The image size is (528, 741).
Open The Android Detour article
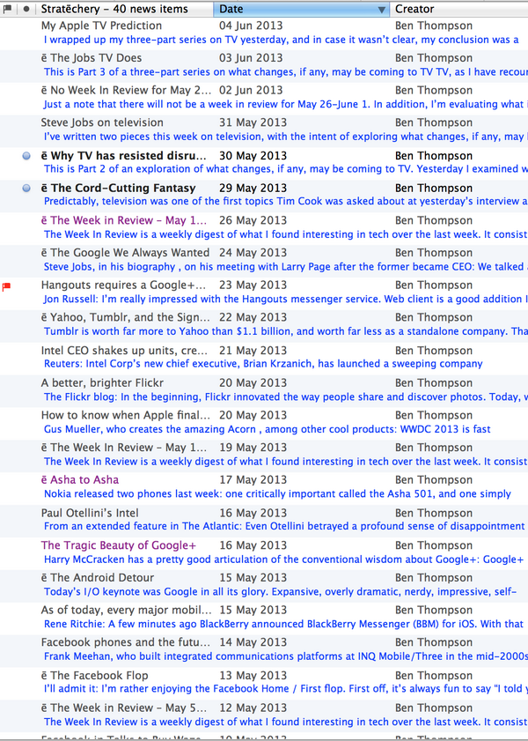click(98, 577)
